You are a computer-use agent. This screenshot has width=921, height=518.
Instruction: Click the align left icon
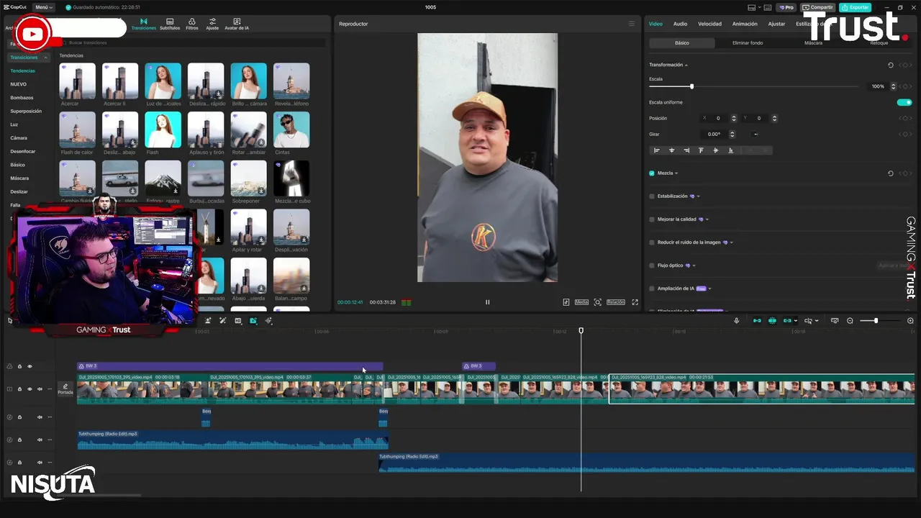[656, 150]
